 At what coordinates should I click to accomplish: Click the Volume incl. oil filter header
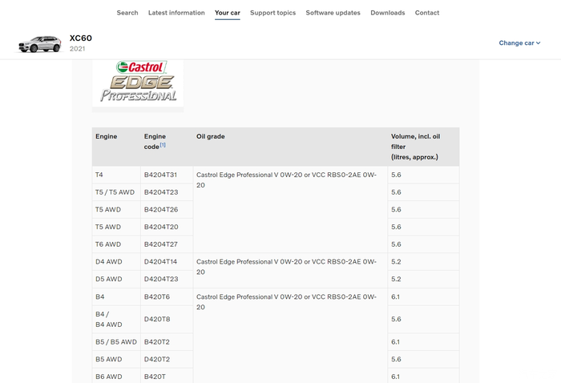[x=415, y=147]
